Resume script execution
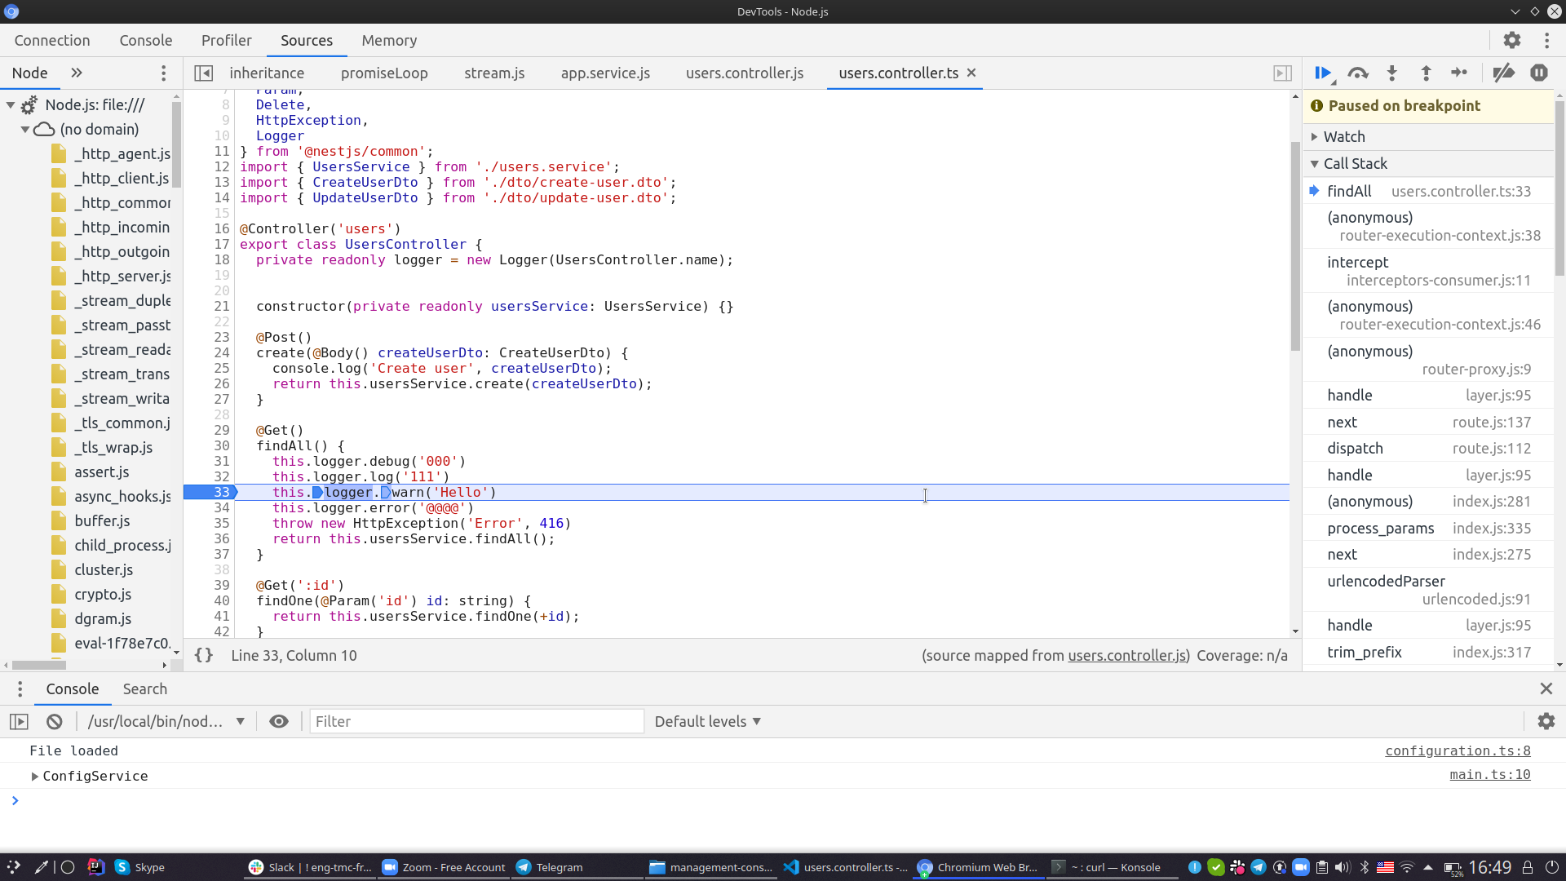 1322,73
